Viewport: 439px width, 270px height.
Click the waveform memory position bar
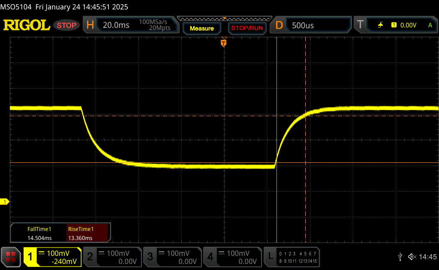click(224, 19)
